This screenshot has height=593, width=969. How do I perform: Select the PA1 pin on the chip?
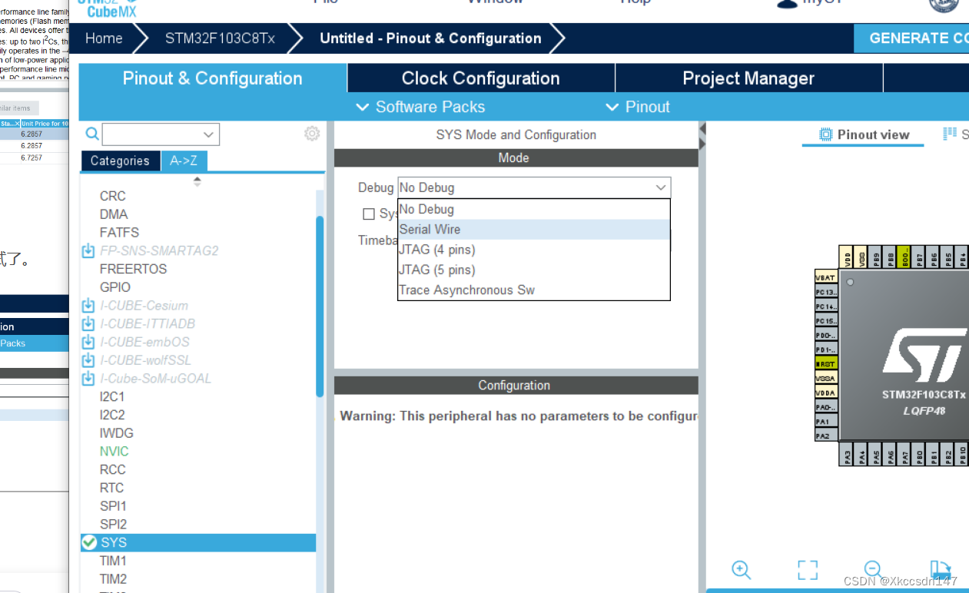tap(826, 421)
